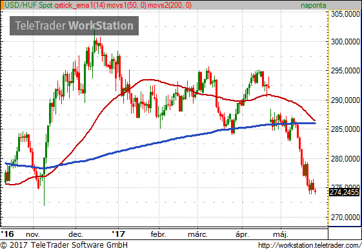Click the 270,0000 price axis label
Viewport: 362px width, 251px height.
click(345, 217)
